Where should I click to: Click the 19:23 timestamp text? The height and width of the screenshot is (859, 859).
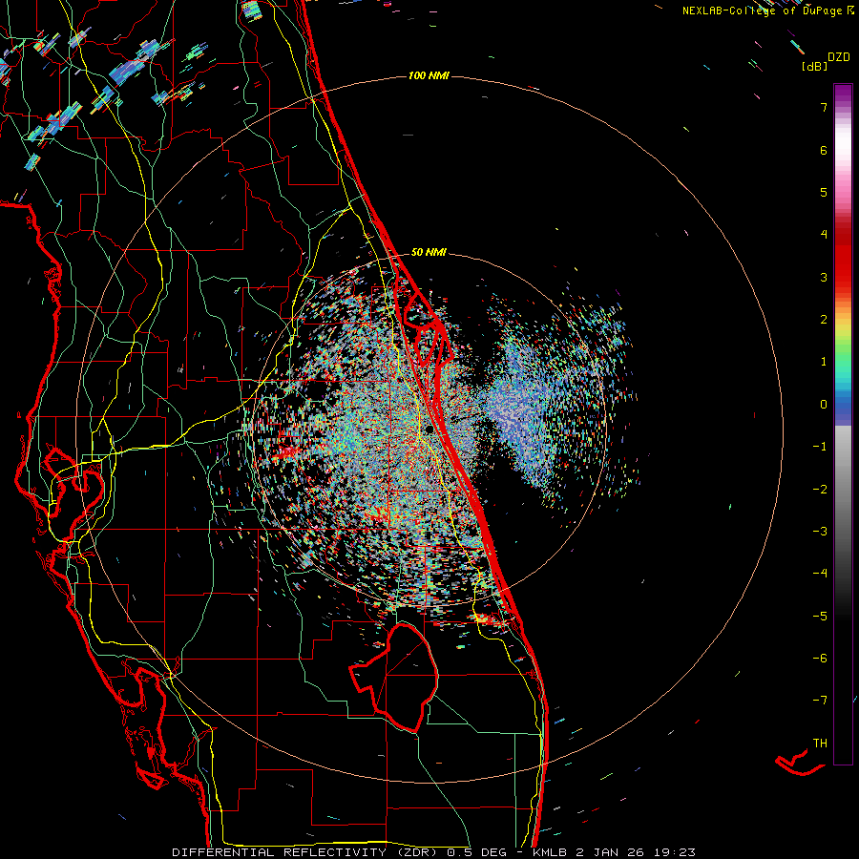coord(673,852)
